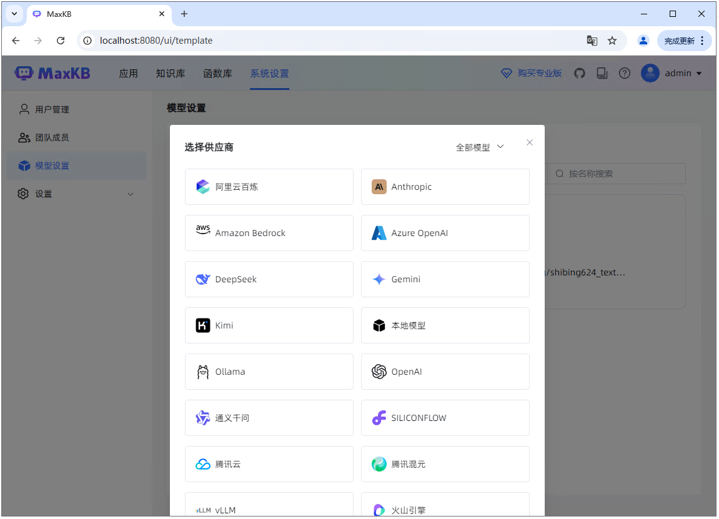Click the admin avatar icon
719x519 pixels.
pyautogui.click(x=650, y=73)
